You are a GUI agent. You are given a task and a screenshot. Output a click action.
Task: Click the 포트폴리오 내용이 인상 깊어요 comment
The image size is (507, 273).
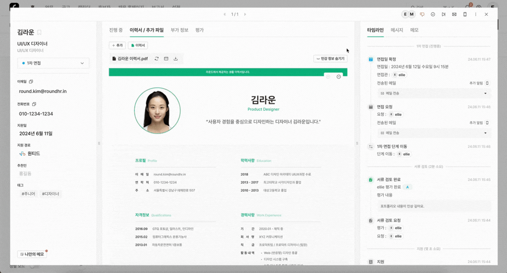tap(402, 206)
